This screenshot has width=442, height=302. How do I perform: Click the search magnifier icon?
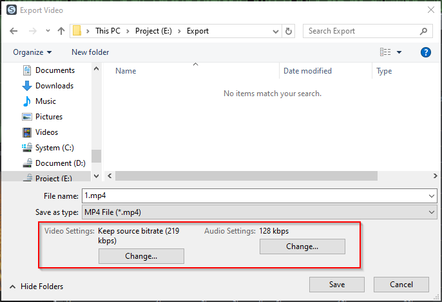pos(423,31)
